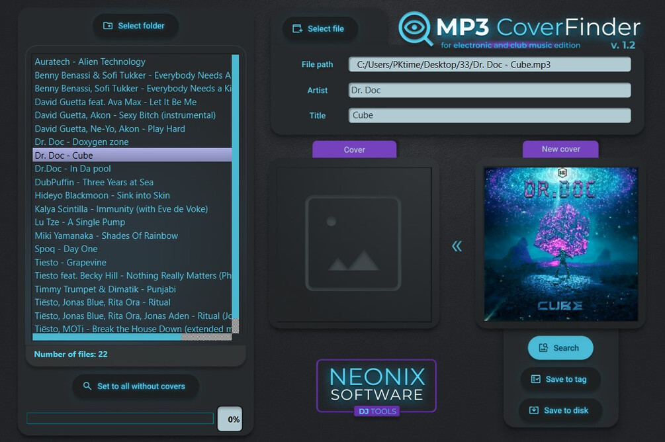Click the Artist input field

coord(490,90)
